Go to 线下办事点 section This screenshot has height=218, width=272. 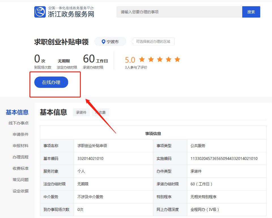click(18, 123)
